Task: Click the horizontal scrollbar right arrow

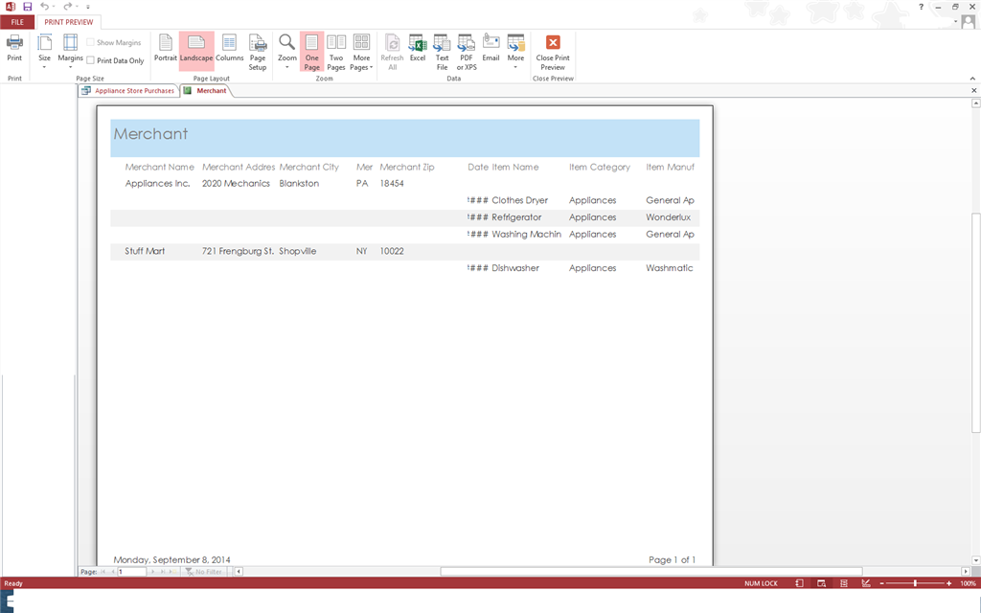Action: [966, 572]
